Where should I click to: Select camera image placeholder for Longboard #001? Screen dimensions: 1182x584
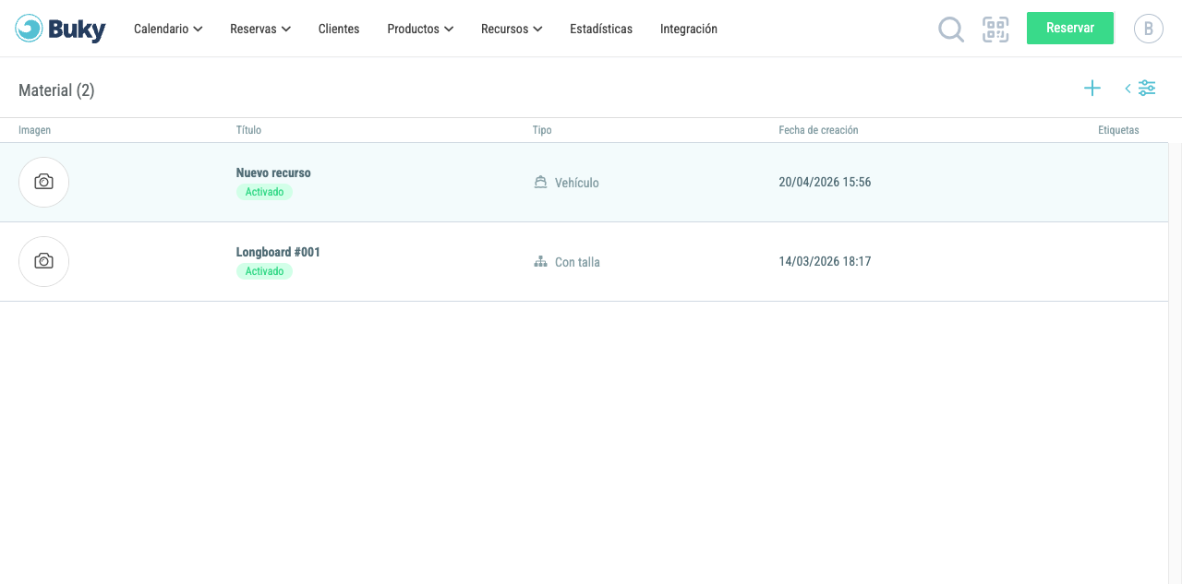pos(43,261)
